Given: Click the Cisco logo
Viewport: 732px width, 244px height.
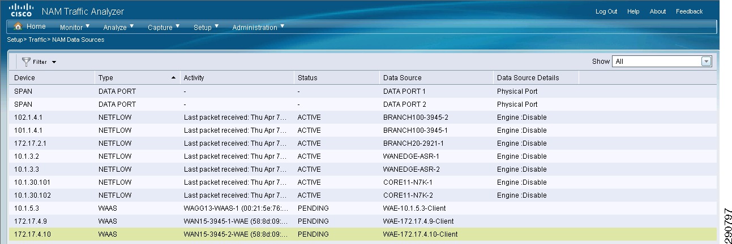Looking at the screenshot, I should tap(20, 11).
